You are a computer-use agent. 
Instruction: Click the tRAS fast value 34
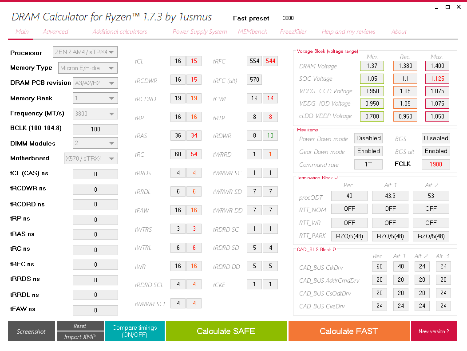click(194, 136)
